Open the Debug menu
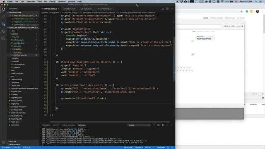 pyautogui.click(x=52, y=2)
